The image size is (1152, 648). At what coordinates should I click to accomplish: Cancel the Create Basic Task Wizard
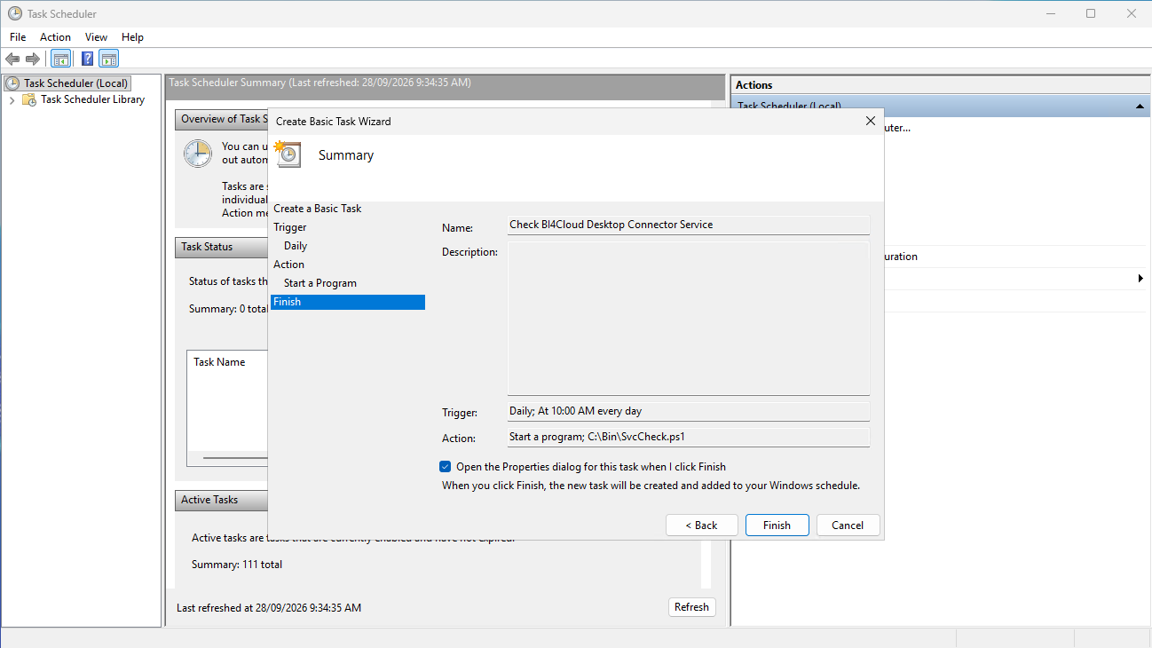[848, 525]
